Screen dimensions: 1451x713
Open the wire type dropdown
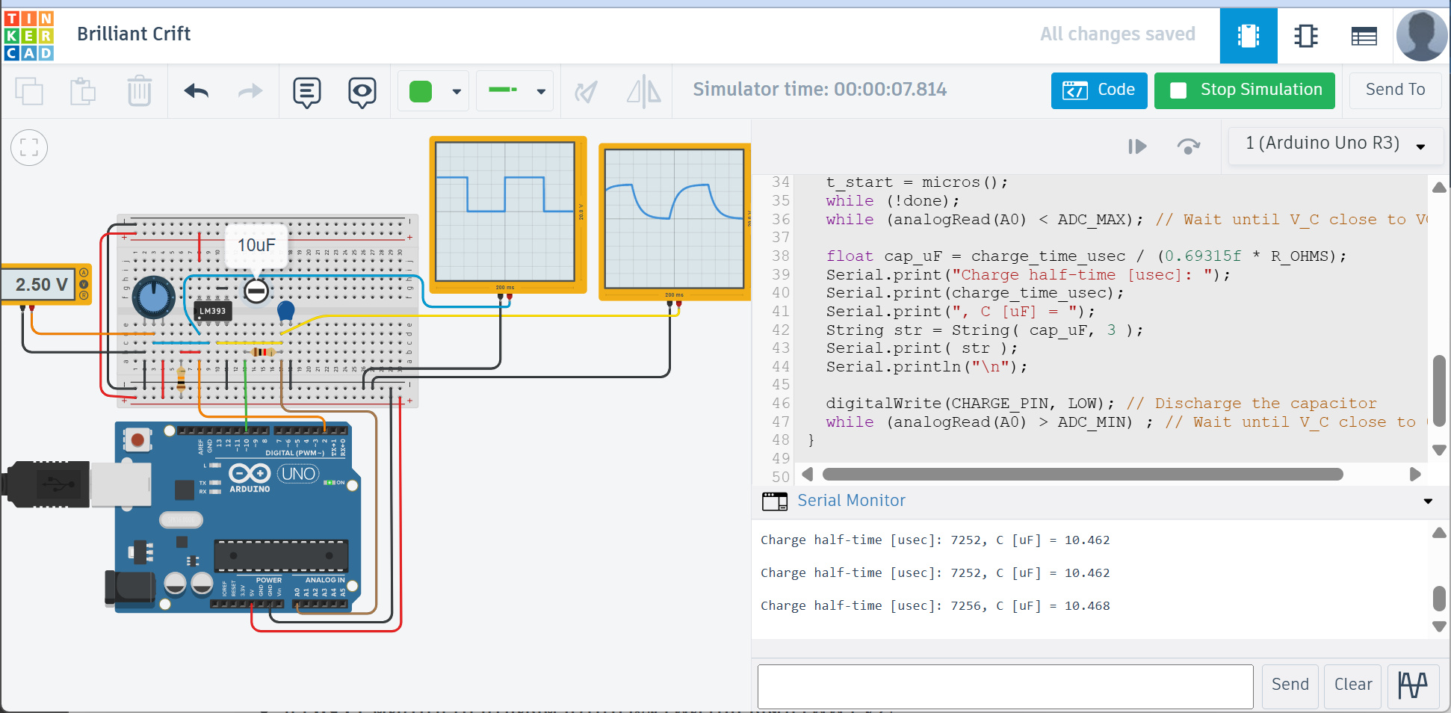point(540,92)
